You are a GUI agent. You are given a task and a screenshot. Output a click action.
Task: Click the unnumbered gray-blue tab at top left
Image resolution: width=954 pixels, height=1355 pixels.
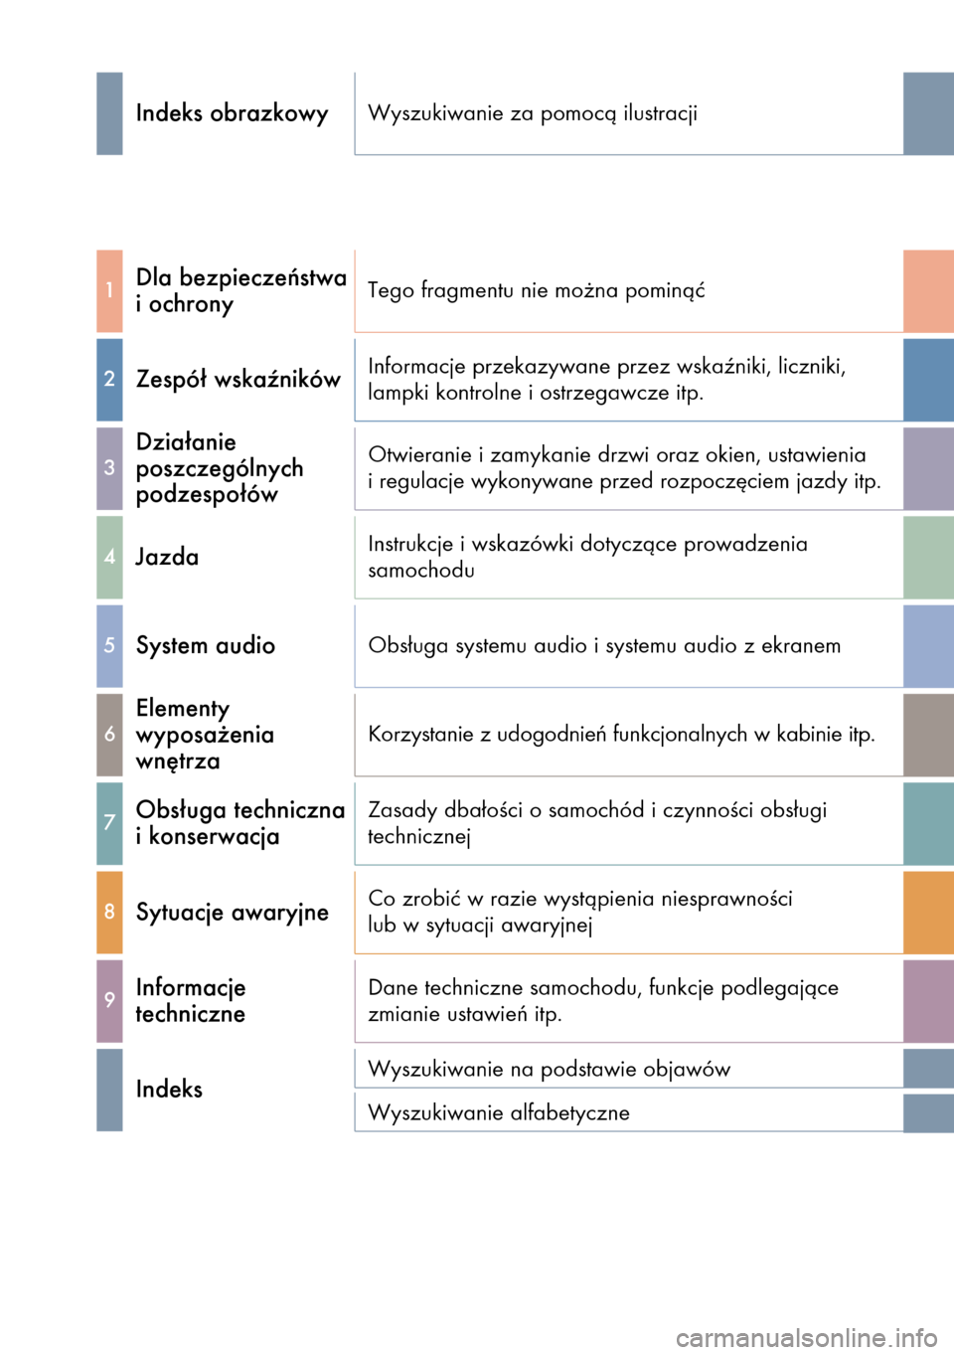click(109, 113)
